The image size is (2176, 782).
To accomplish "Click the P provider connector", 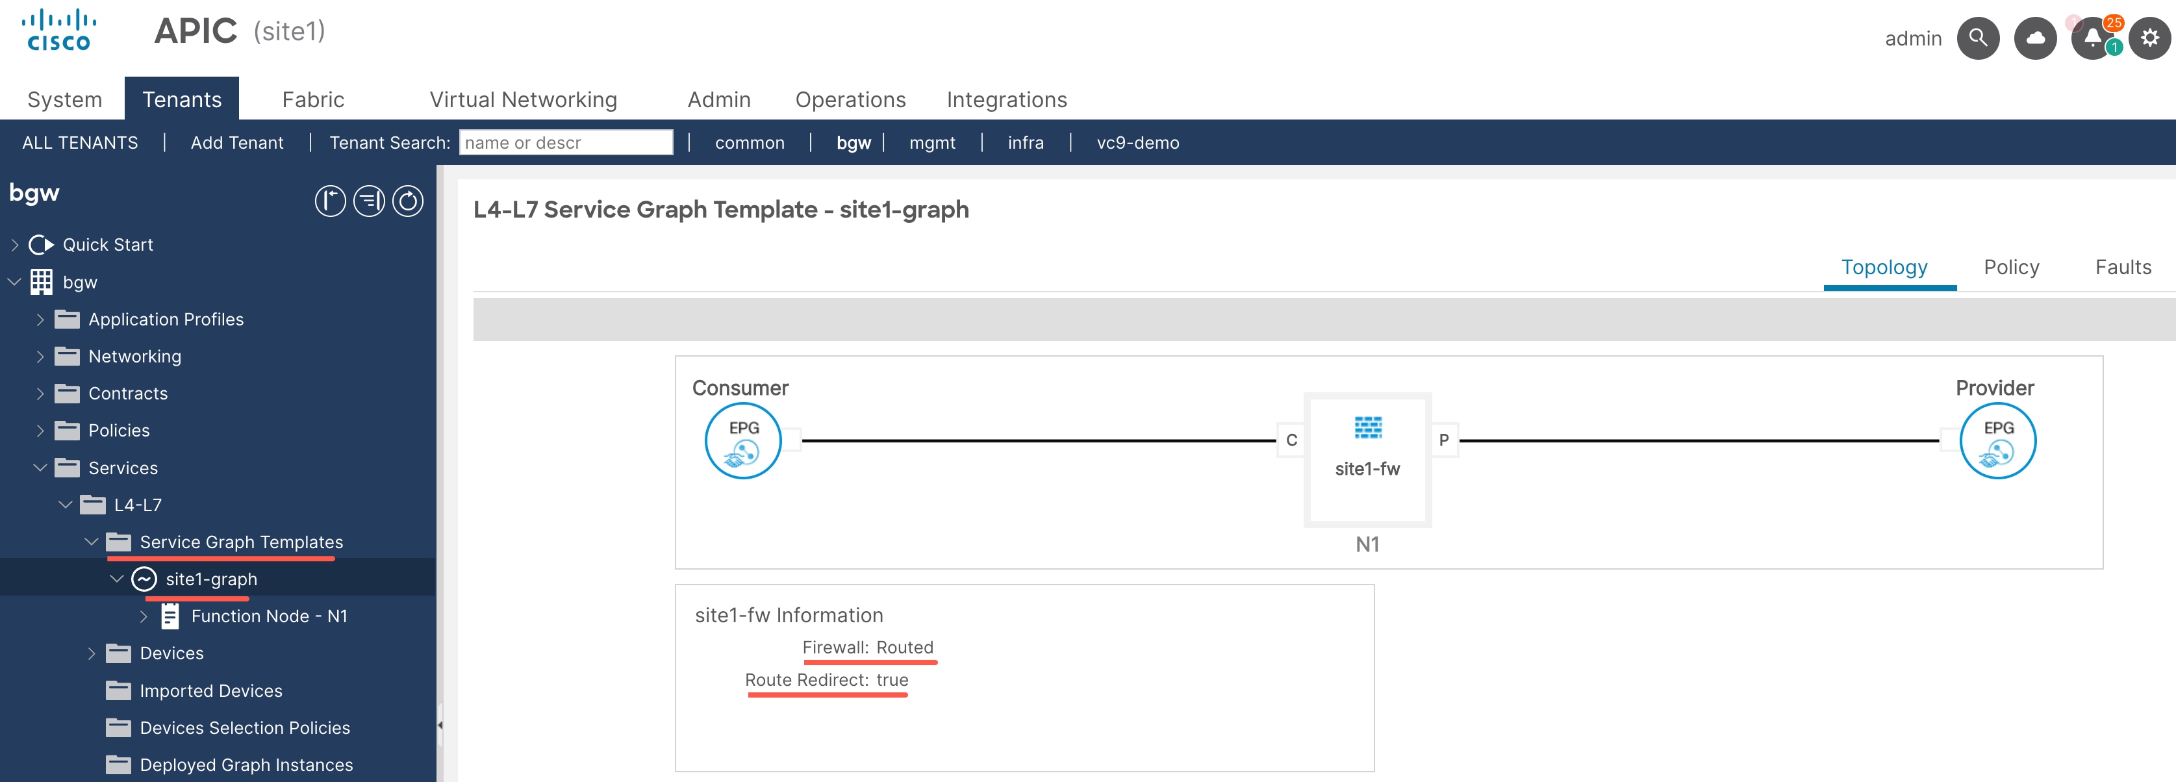I will (1443, 440).
